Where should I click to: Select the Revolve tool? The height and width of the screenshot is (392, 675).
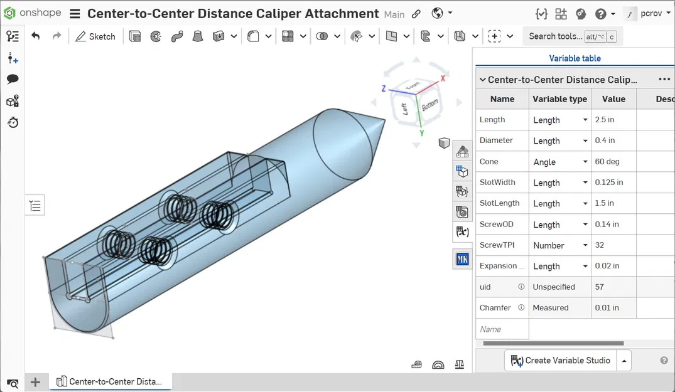(x=156, y=36)
